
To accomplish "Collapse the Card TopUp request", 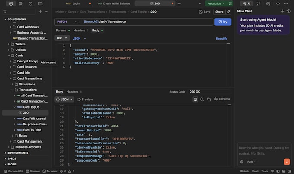I will point(14,107).
